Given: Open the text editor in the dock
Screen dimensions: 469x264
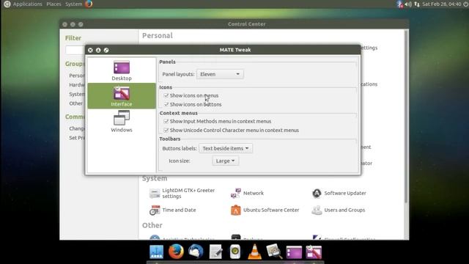Looking at the screenshot, I should click(x=215, y=252).
